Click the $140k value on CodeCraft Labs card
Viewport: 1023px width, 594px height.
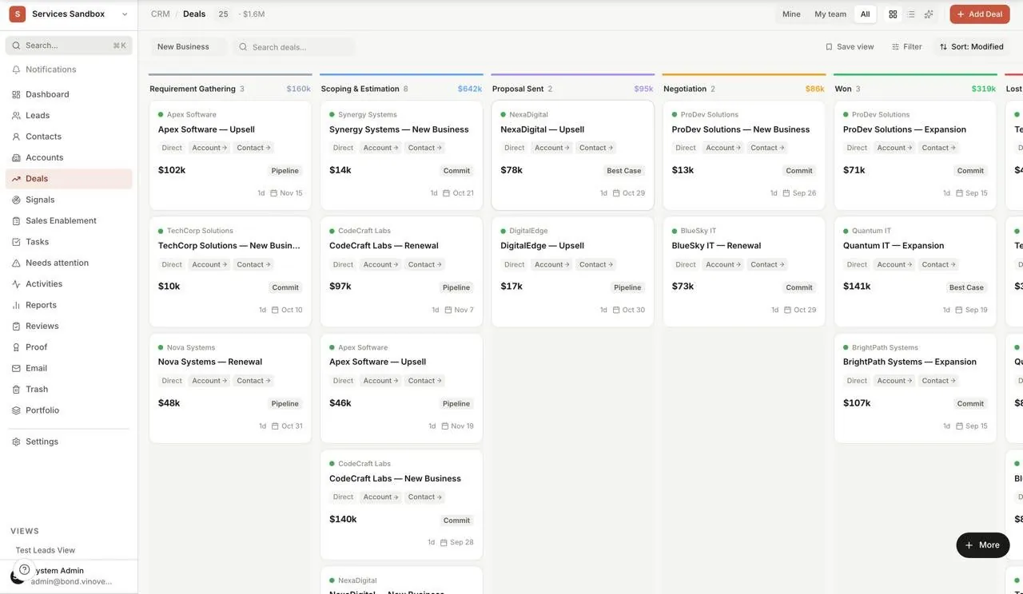(343, 519)
